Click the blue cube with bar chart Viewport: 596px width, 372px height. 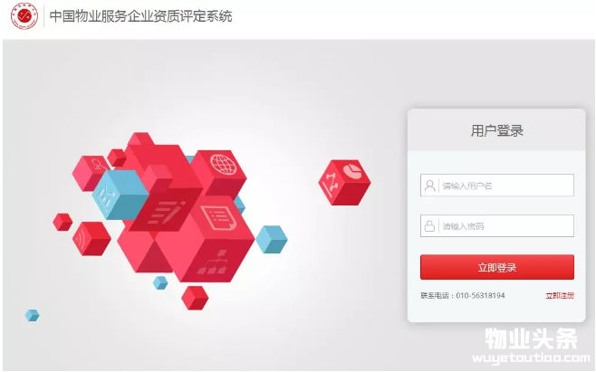[119, 195]
